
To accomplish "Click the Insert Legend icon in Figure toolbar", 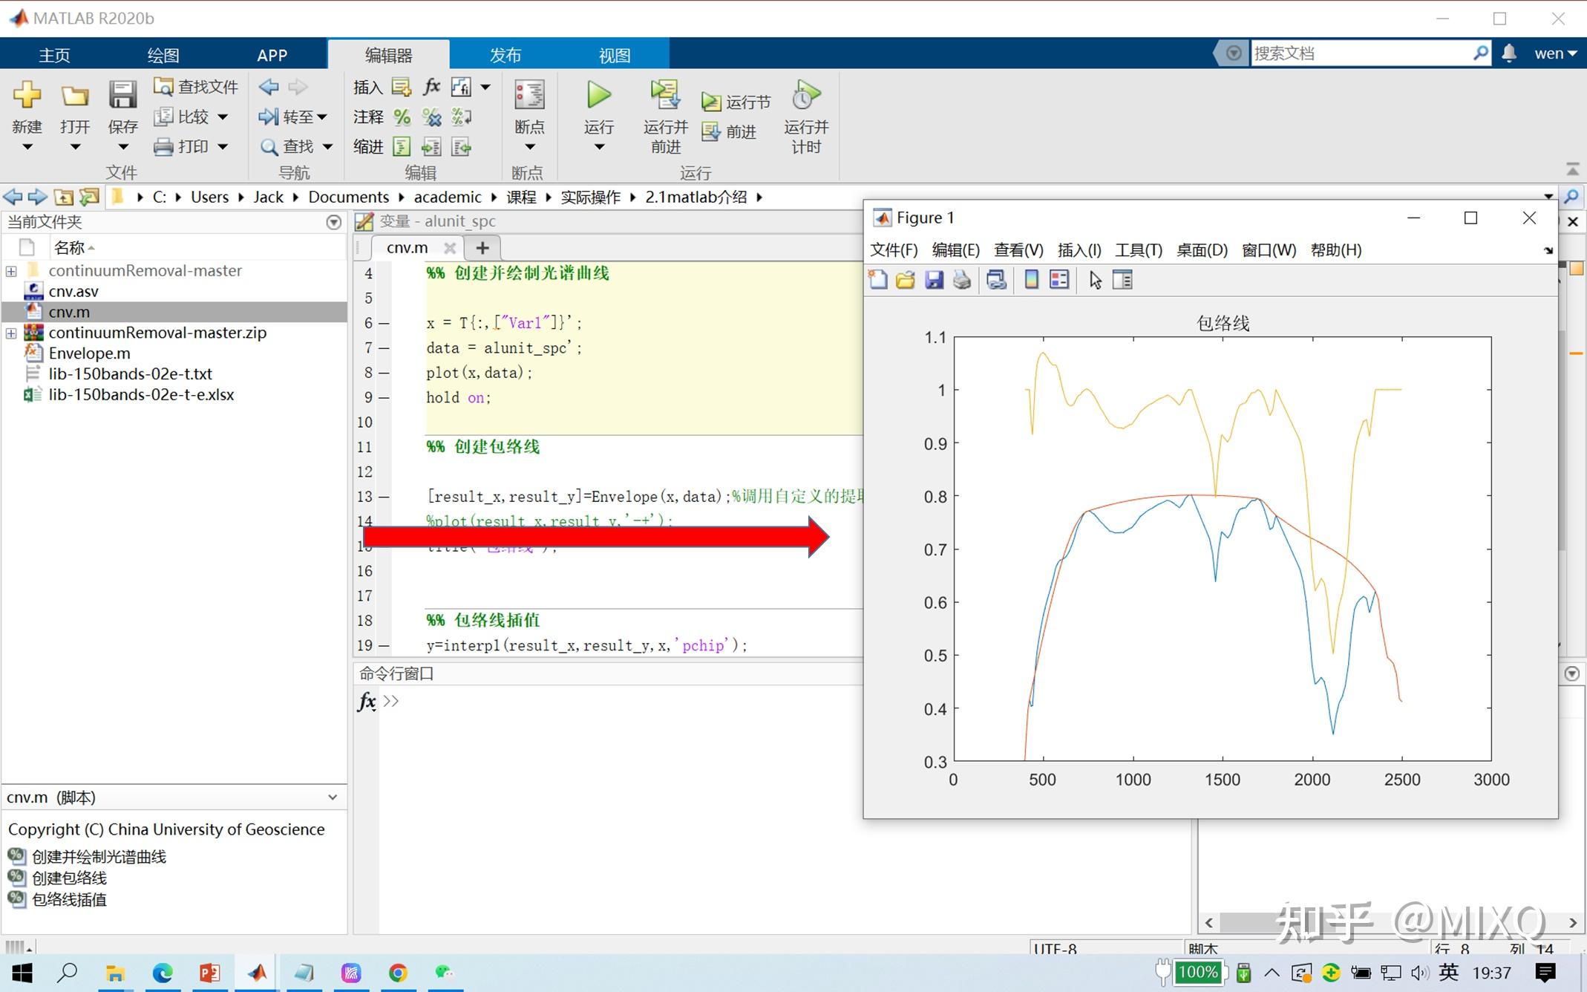I will (x=1059, y=280).
